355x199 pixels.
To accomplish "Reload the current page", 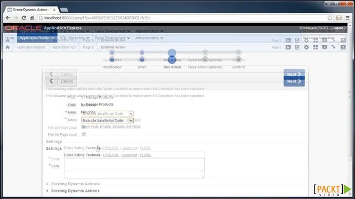I will pyautogui.click(x=24, y=18).
